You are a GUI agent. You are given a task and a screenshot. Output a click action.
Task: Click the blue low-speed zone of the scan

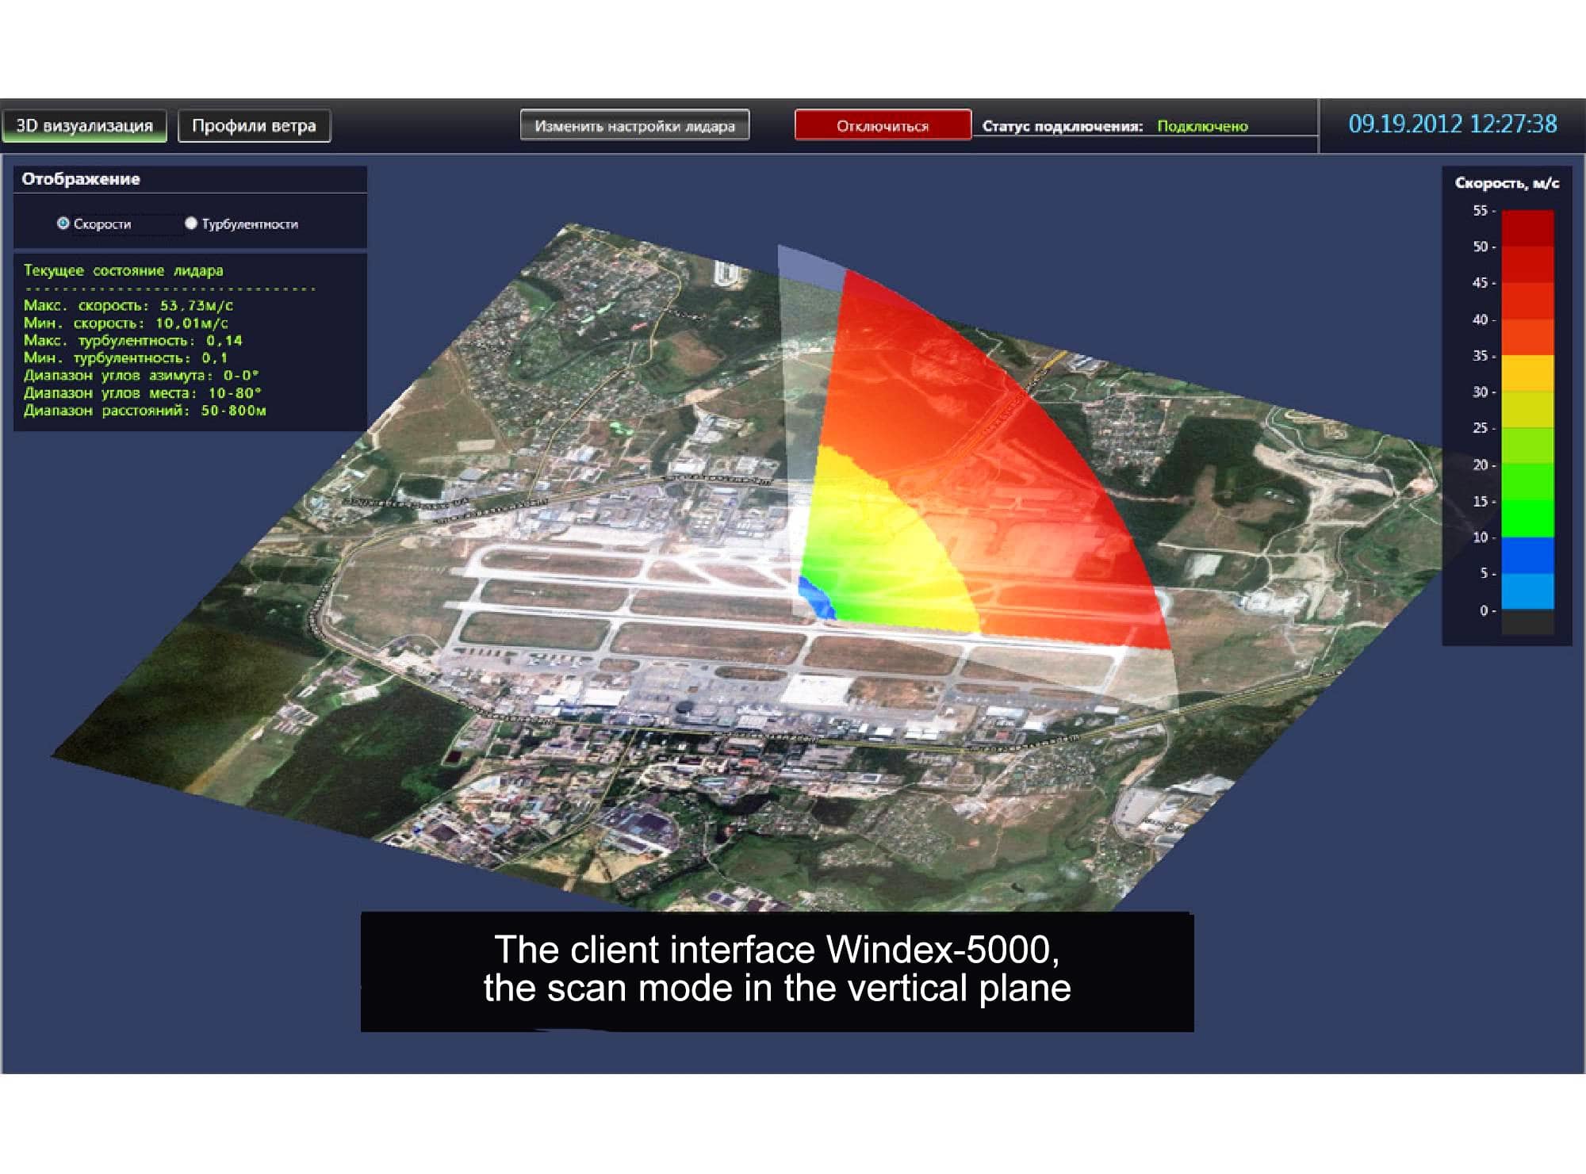[815, 598]
